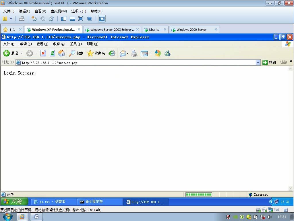Open VMware 选项卡(T) menu

point(79,11)
